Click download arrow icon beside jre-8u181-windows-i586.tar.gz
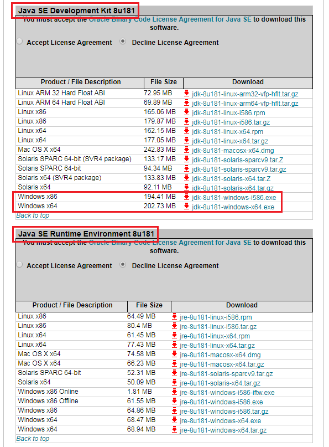 [175, 410]
